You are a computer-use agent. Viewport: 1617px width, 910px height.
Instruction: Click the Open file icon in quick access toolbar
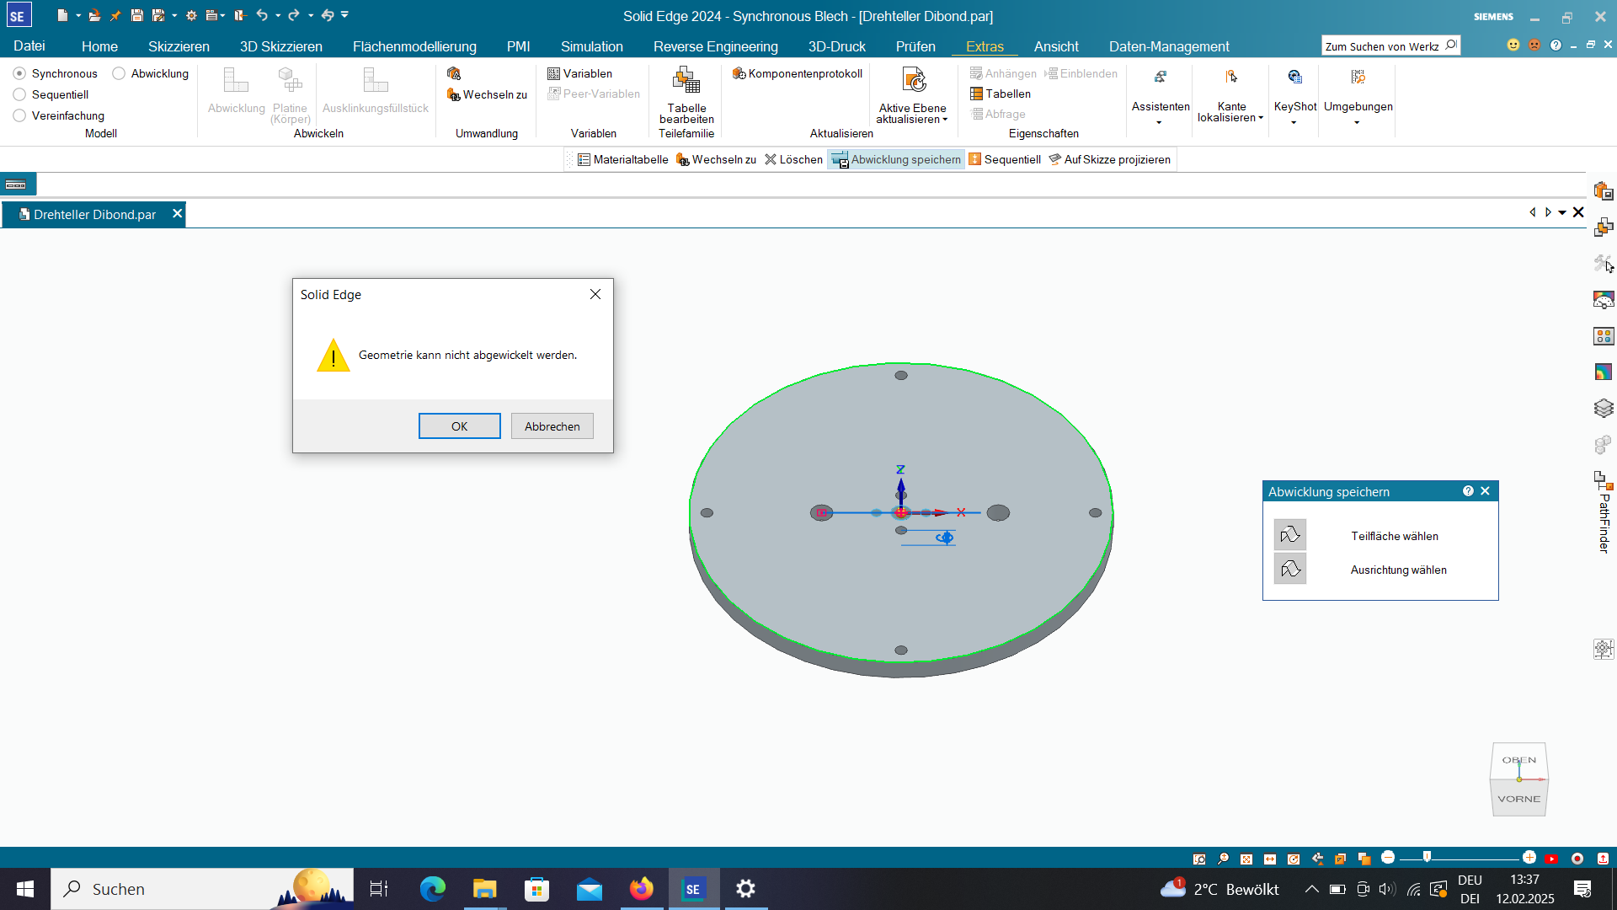94,15
